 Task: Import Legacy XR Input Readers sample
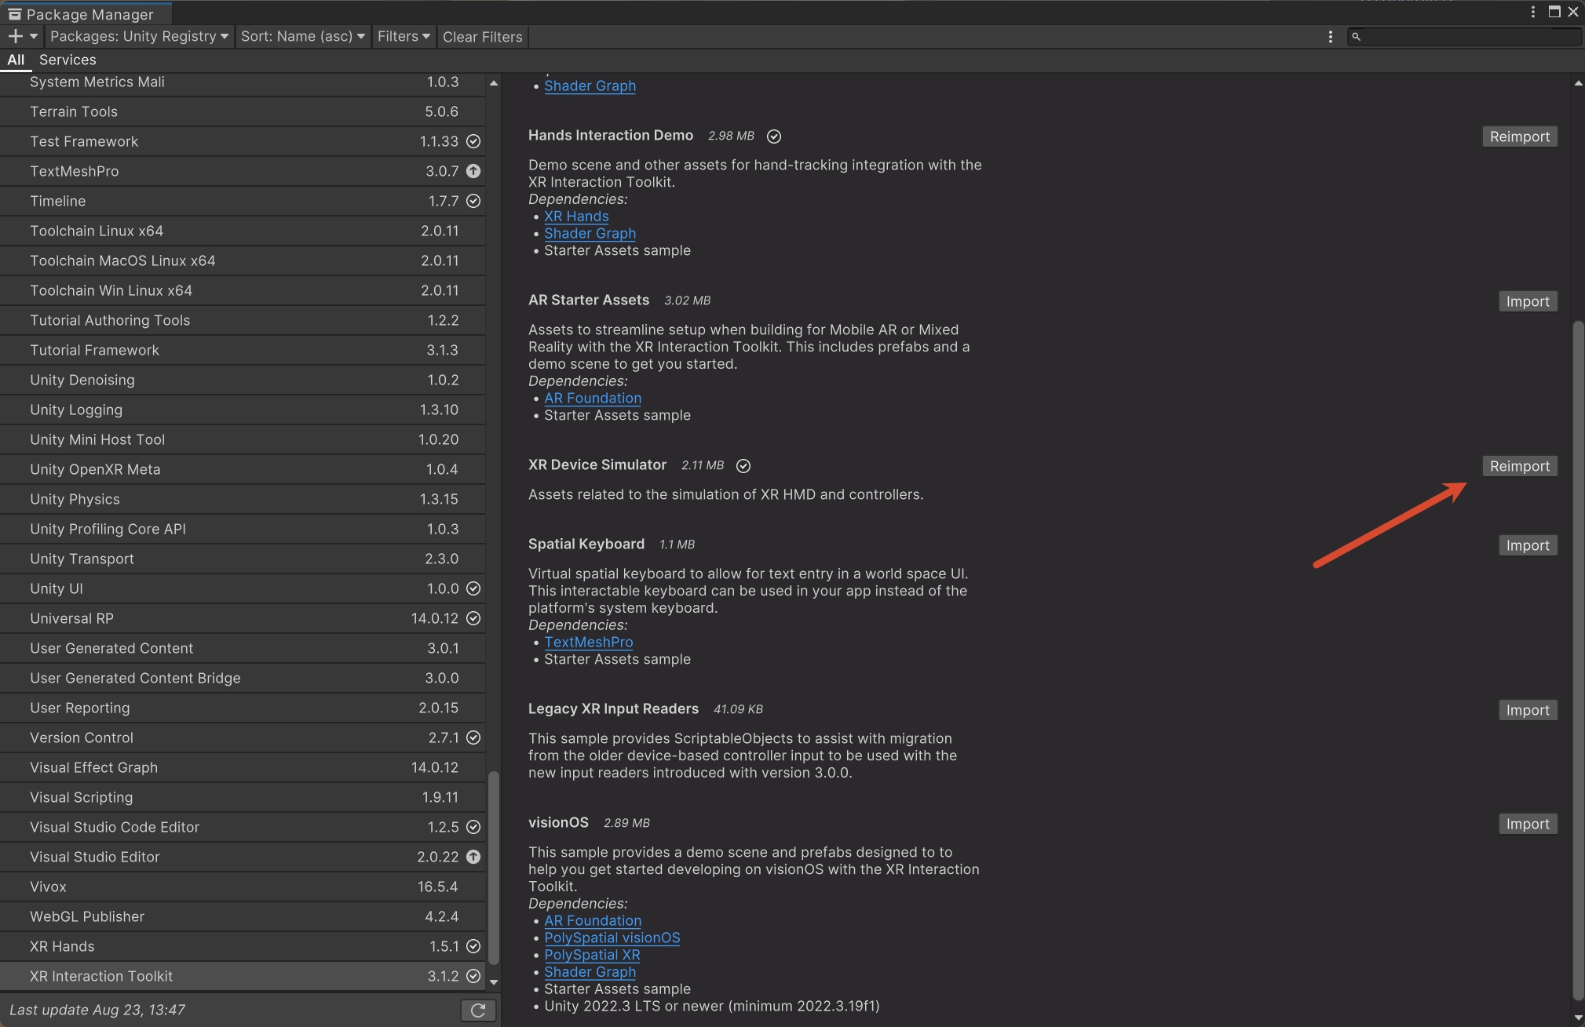pyautogui.click(x=1528, y=710)
